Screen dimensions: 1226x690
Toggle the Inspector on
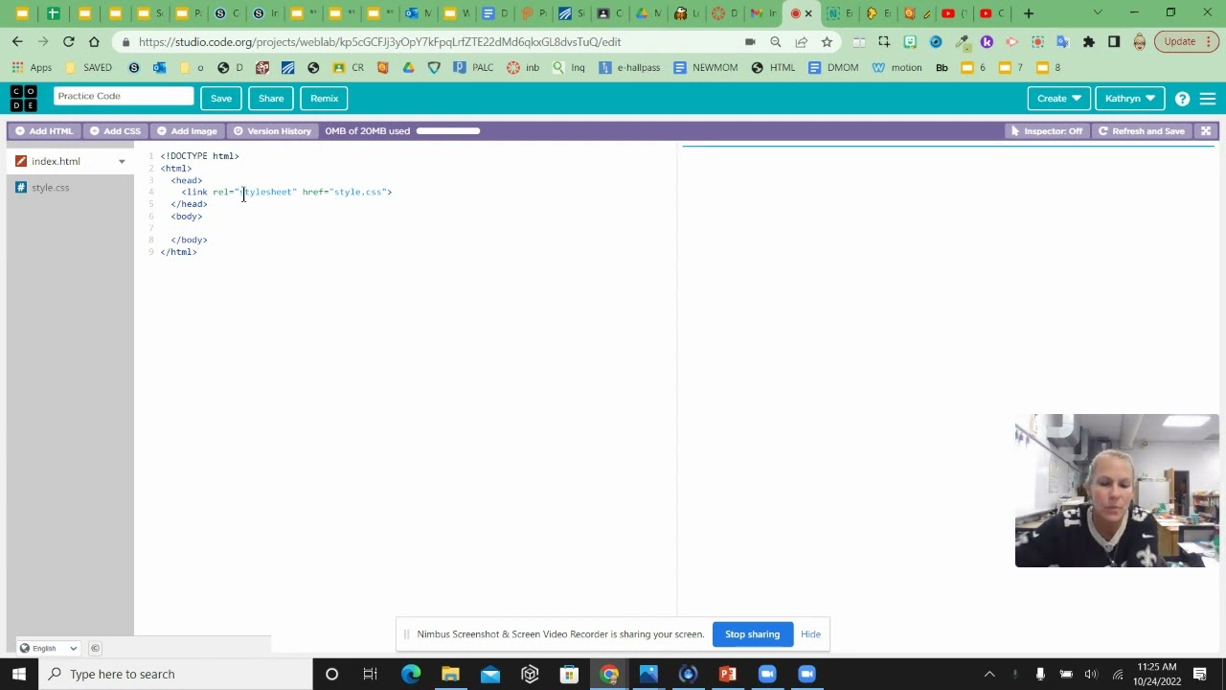coord(1046,131)
